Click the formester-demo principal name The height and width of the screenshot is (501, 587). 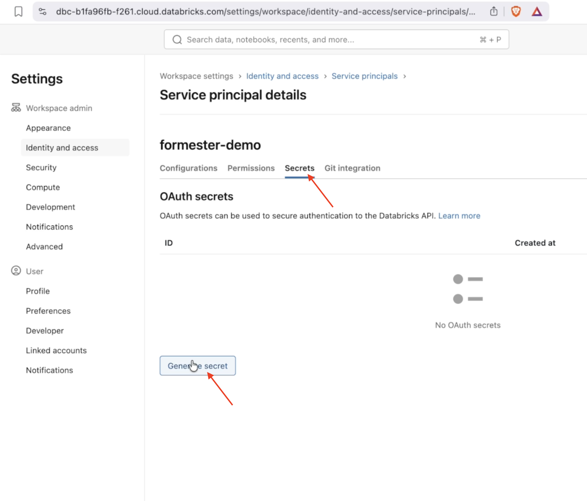(x=210, y=145)
